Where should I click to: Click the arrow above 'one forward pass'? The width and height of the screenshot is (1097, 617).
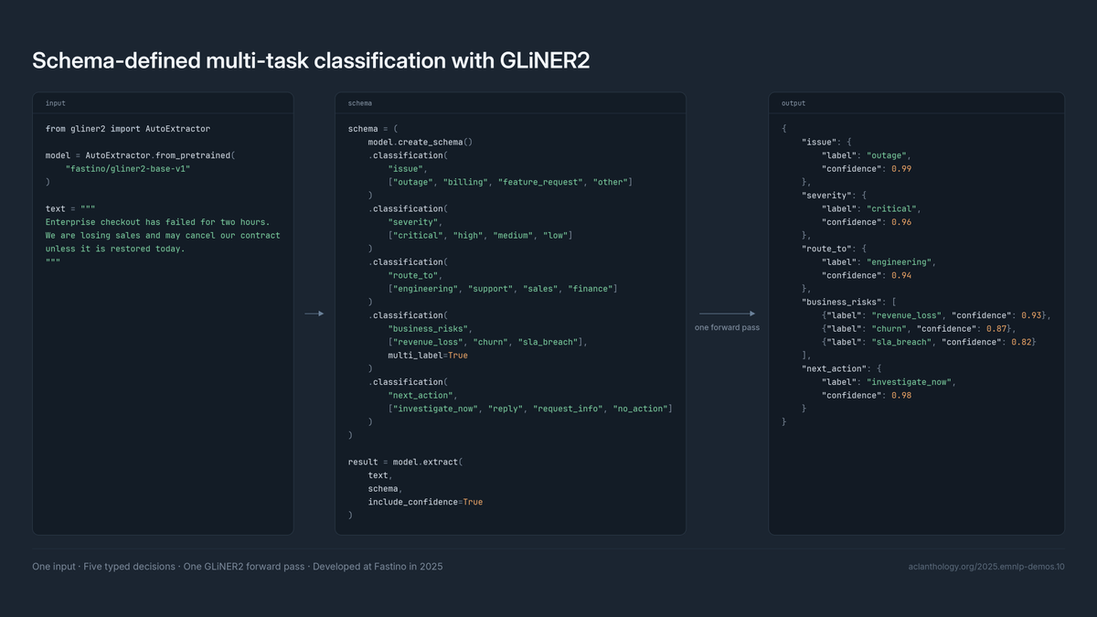pos(727,314)
